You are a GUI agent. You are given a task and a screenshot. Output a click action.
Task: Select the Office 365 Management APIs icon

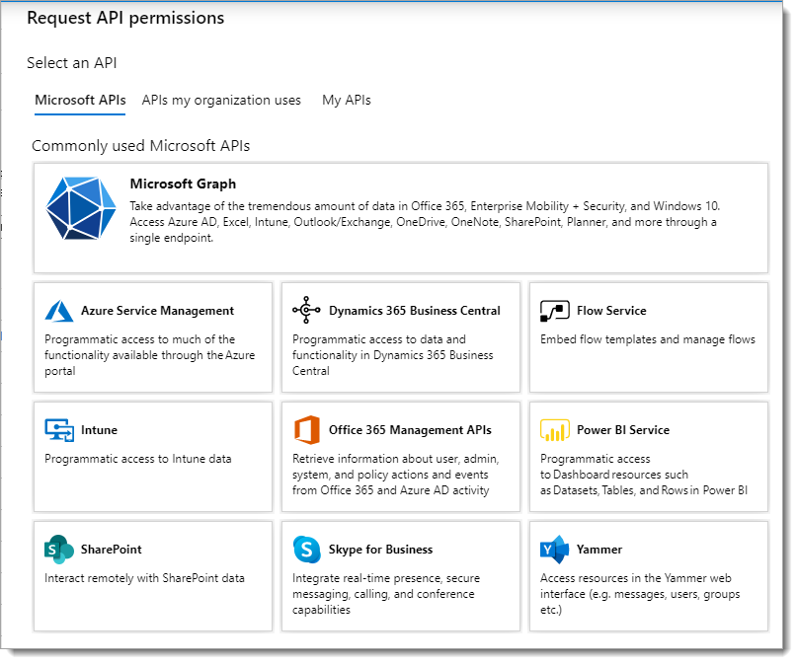tap(307, 430)
